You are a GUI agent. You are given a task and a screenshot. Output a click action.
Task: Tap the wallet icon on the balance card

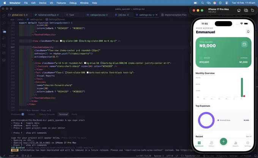(x=244, y=44)
